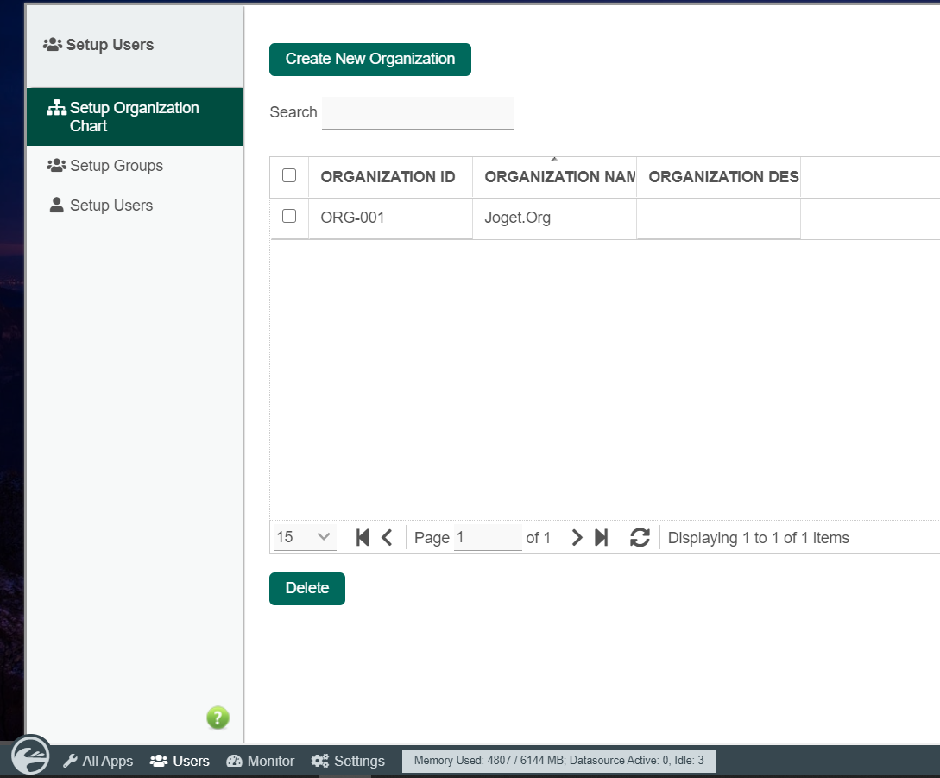Sort by Organization ID column header
The width and height of the screenshot is (940, 778).
(388, 177)
